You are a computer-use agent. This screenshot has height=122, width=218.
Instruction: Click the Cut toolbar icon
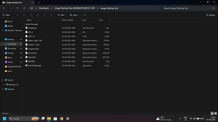coord(17,15)
